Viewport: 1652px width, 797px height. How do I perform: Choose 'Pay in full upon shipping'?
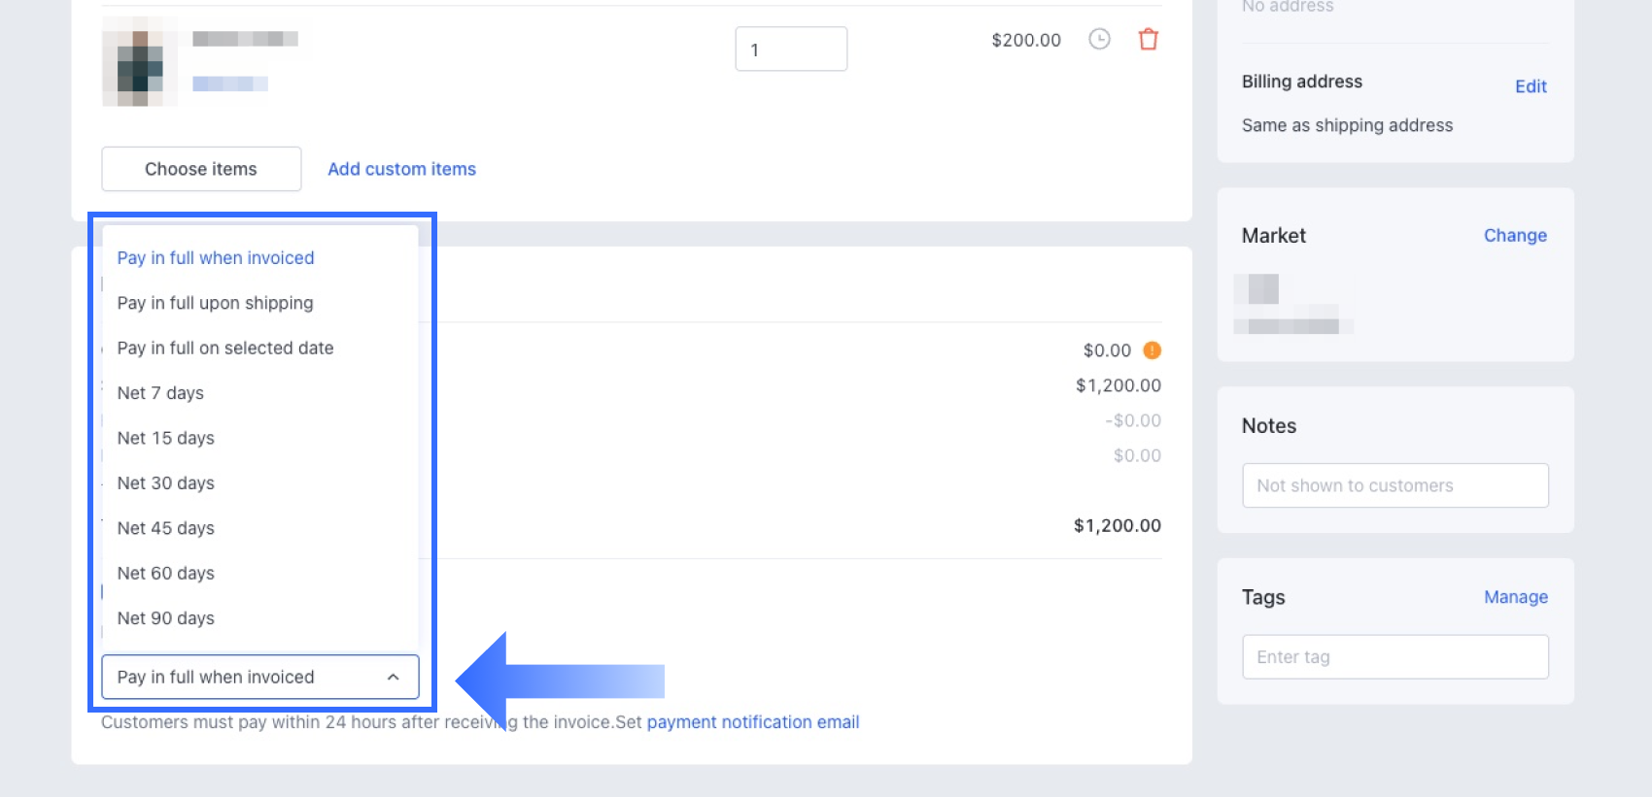[215, 303]
